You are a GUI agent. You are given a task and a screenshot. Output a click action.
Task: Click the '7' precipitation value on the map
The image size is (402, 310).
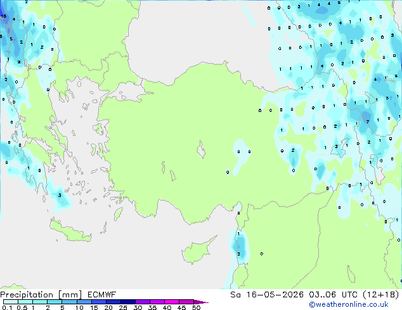[368, 121]
